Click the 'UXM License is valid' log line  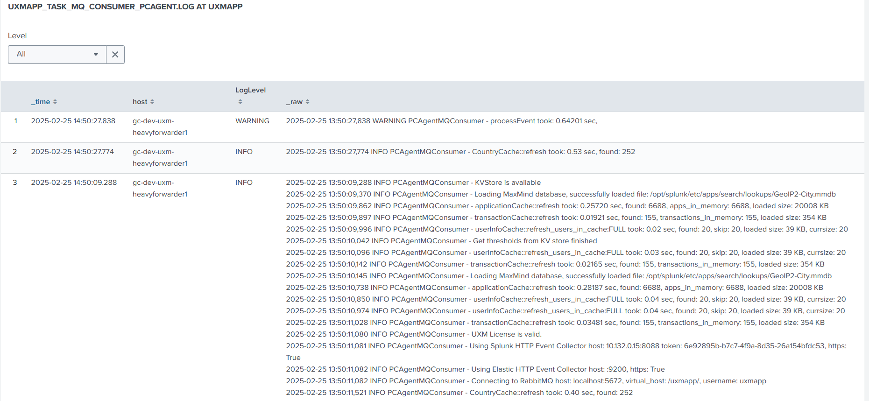point(414,334)
